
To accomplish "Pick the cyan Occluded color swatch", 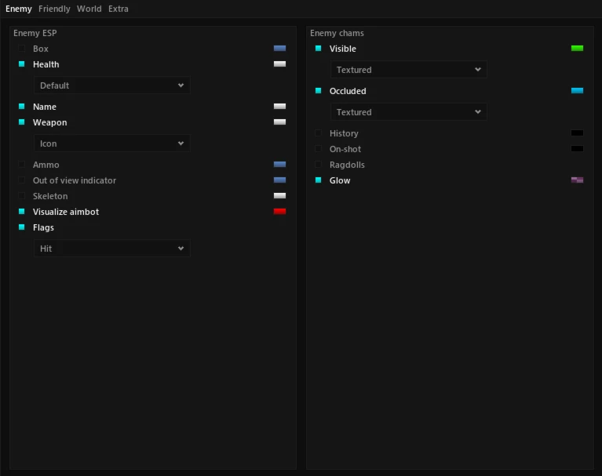I will tap(577, 90).
